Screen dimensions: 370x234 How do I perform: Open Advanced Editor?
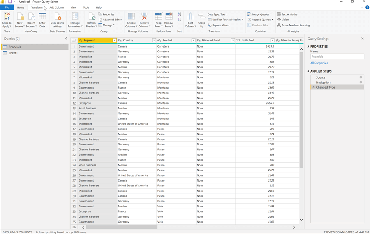pos(110,20)
